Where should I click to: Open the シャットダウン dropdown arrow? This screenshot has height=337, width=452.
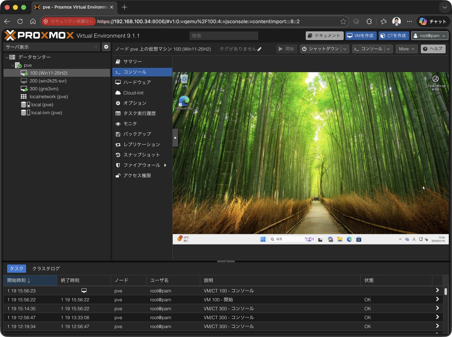pyautogui.click(x=345, y=49)
